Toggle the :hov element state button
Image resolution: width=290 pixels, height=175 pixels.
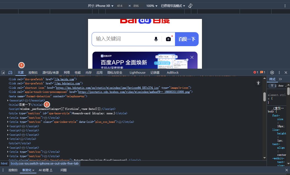pyautogui.click(x=281, y=86)
